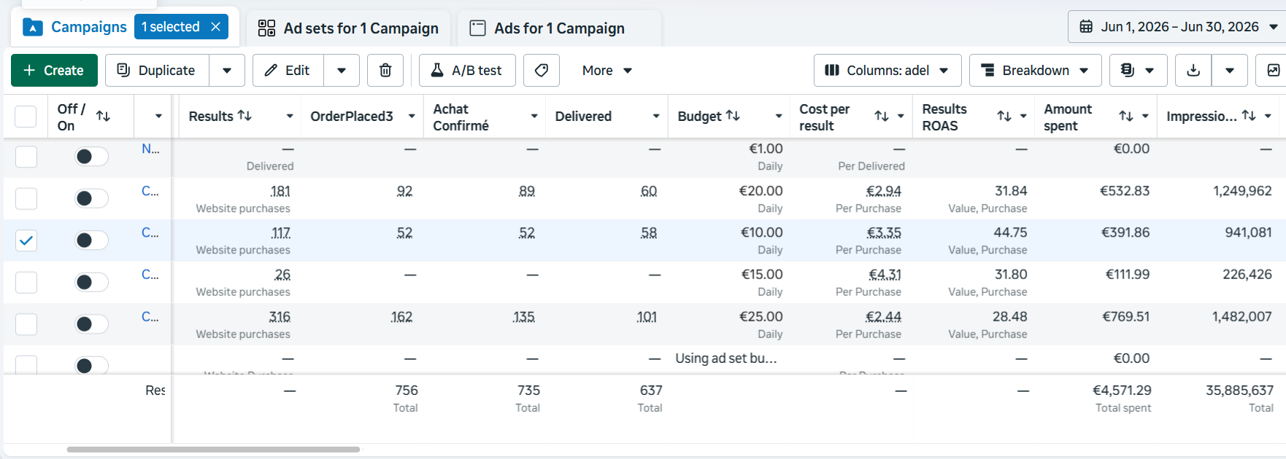
Task: Open the 'Columns: adel' dropdown
Action: [x=888, y=71]
